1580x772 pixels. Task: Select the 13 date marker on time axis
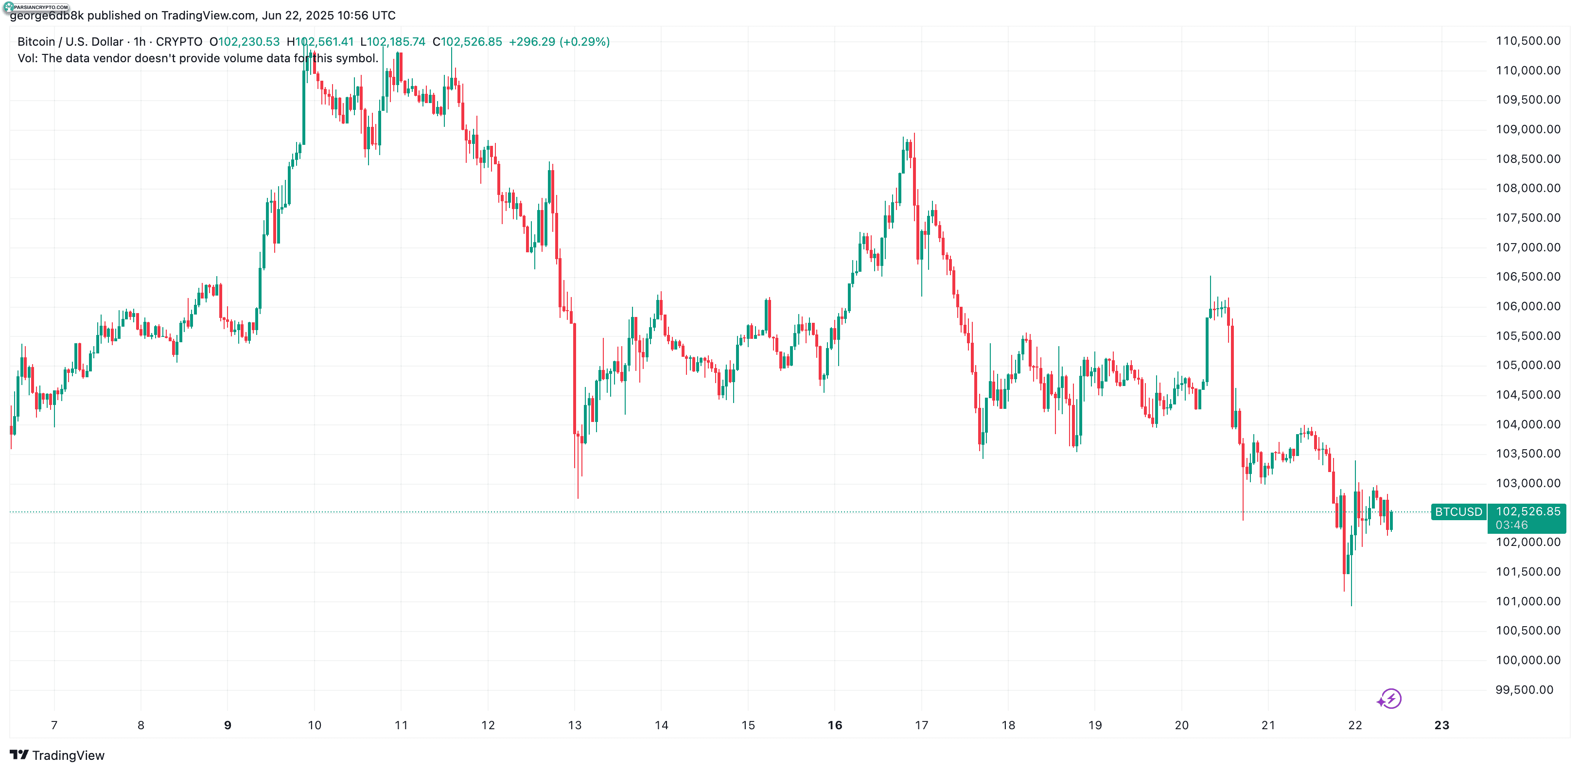(575, 725)
